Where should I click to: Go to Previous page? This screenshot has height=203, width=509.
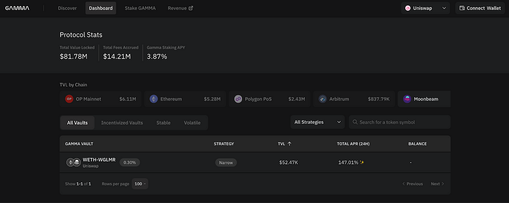point(413,184)
